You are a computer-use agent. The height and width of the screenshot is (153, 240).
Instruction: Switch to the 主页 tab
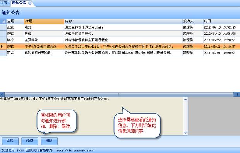point(4,3)
